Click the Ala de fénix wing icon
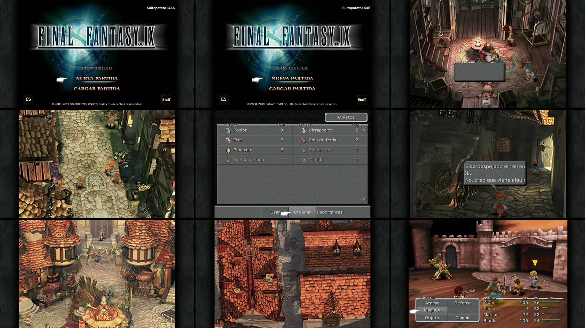Image resolution: width=585 pixels, height=328 pixels. [x=303, y=150]
